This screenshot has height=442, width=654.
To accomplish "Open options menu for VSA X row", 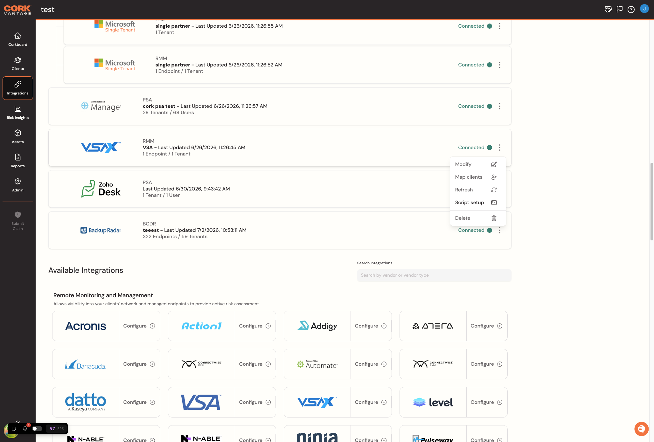I will click(500, 148).
